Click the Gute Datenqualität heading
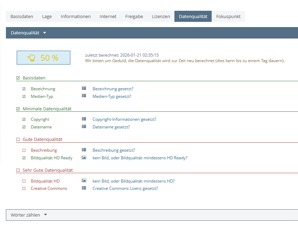The height and width of the screenshot is (236, 298). [x=42, y=140]
